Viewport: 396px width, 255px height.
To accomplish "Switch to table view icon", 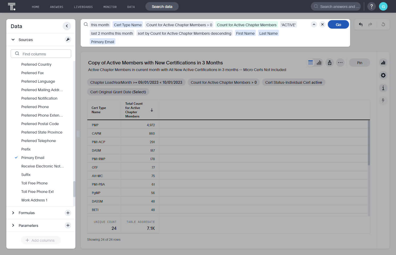I will point(311,63).
